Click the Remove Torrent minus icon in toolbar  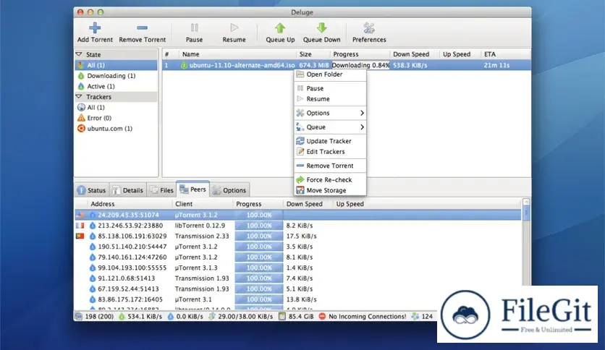pyautogui.click(x=142, y=27)
